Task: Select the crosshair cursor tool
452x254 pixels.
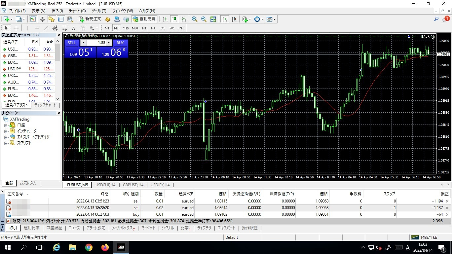Action: point(16,28)
